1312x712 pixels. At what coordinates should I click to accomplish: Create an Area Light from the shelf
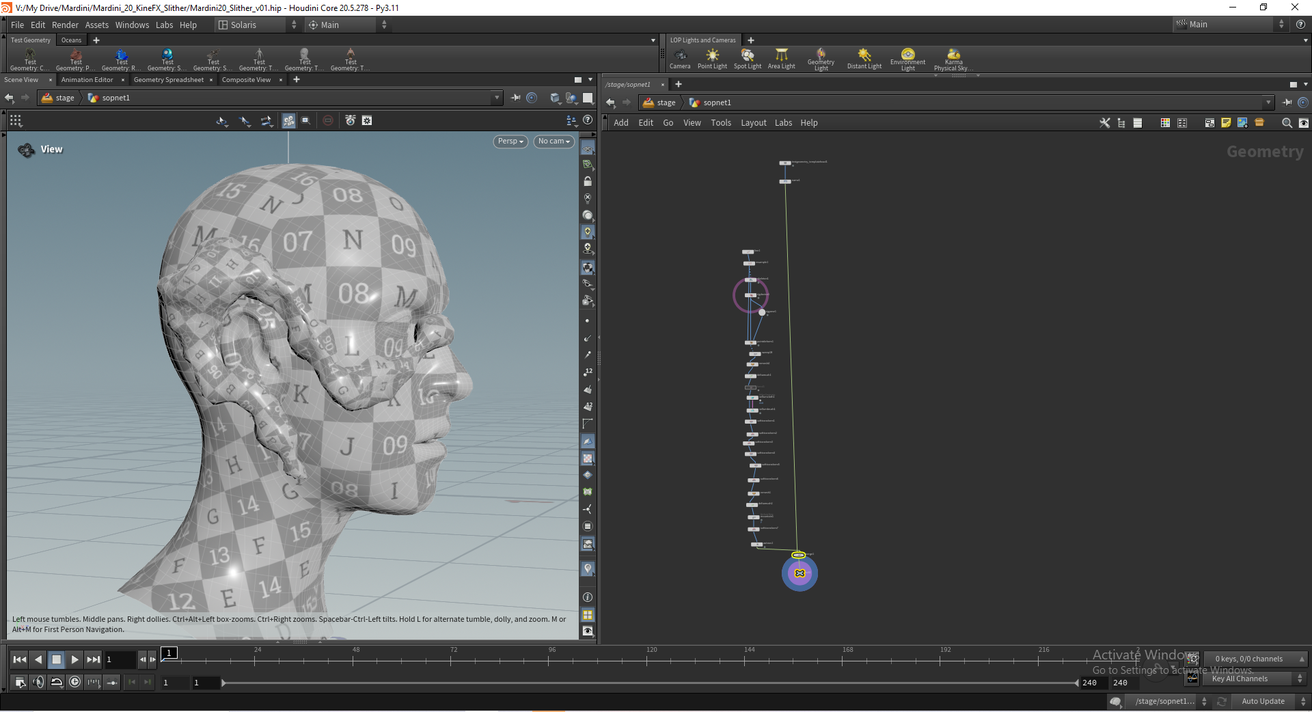[x=781, y=59]
